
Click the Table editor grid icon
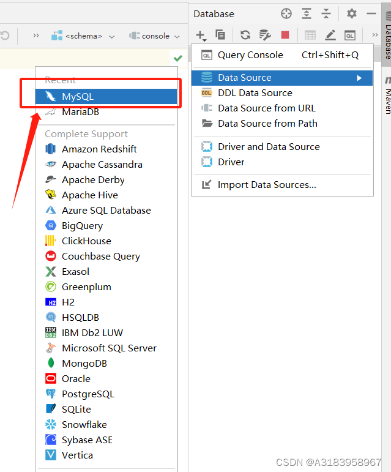[x=310, y=36]
